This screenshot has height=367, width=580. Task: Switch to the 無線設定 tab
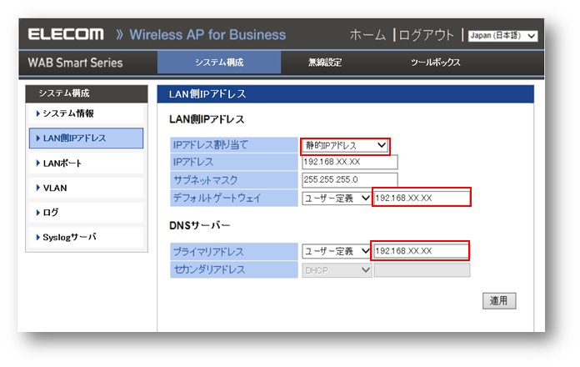tap(325, 63)
